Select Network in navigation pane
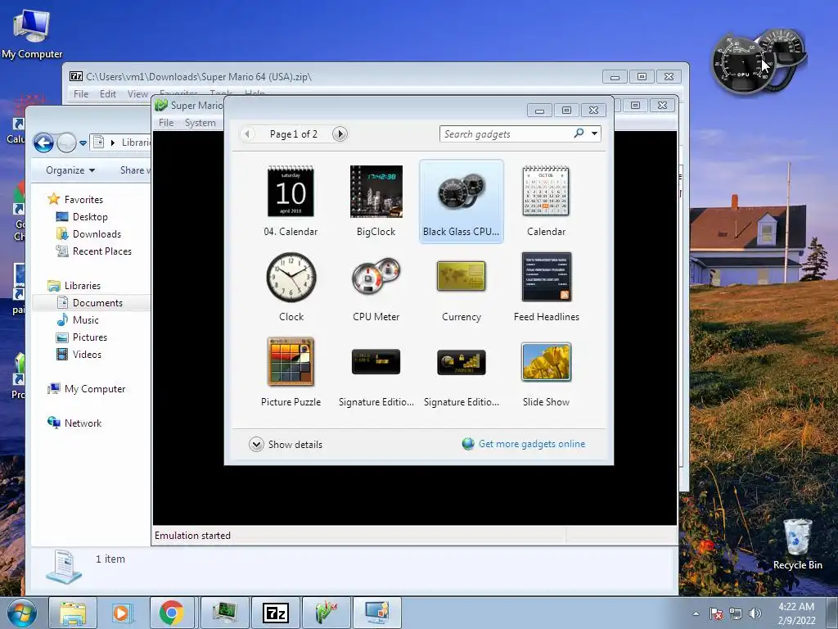 click(x=83, y=423)
